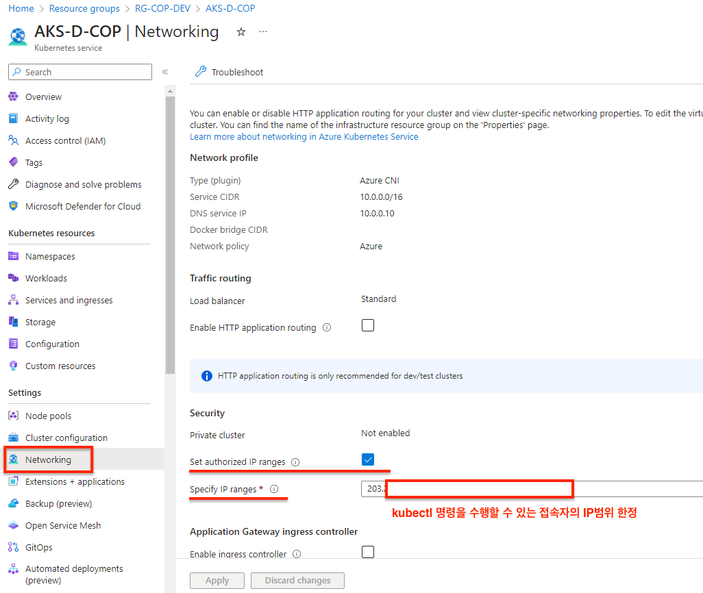Click the Application Gateway ingress controller heading

(x=273, y=531)
